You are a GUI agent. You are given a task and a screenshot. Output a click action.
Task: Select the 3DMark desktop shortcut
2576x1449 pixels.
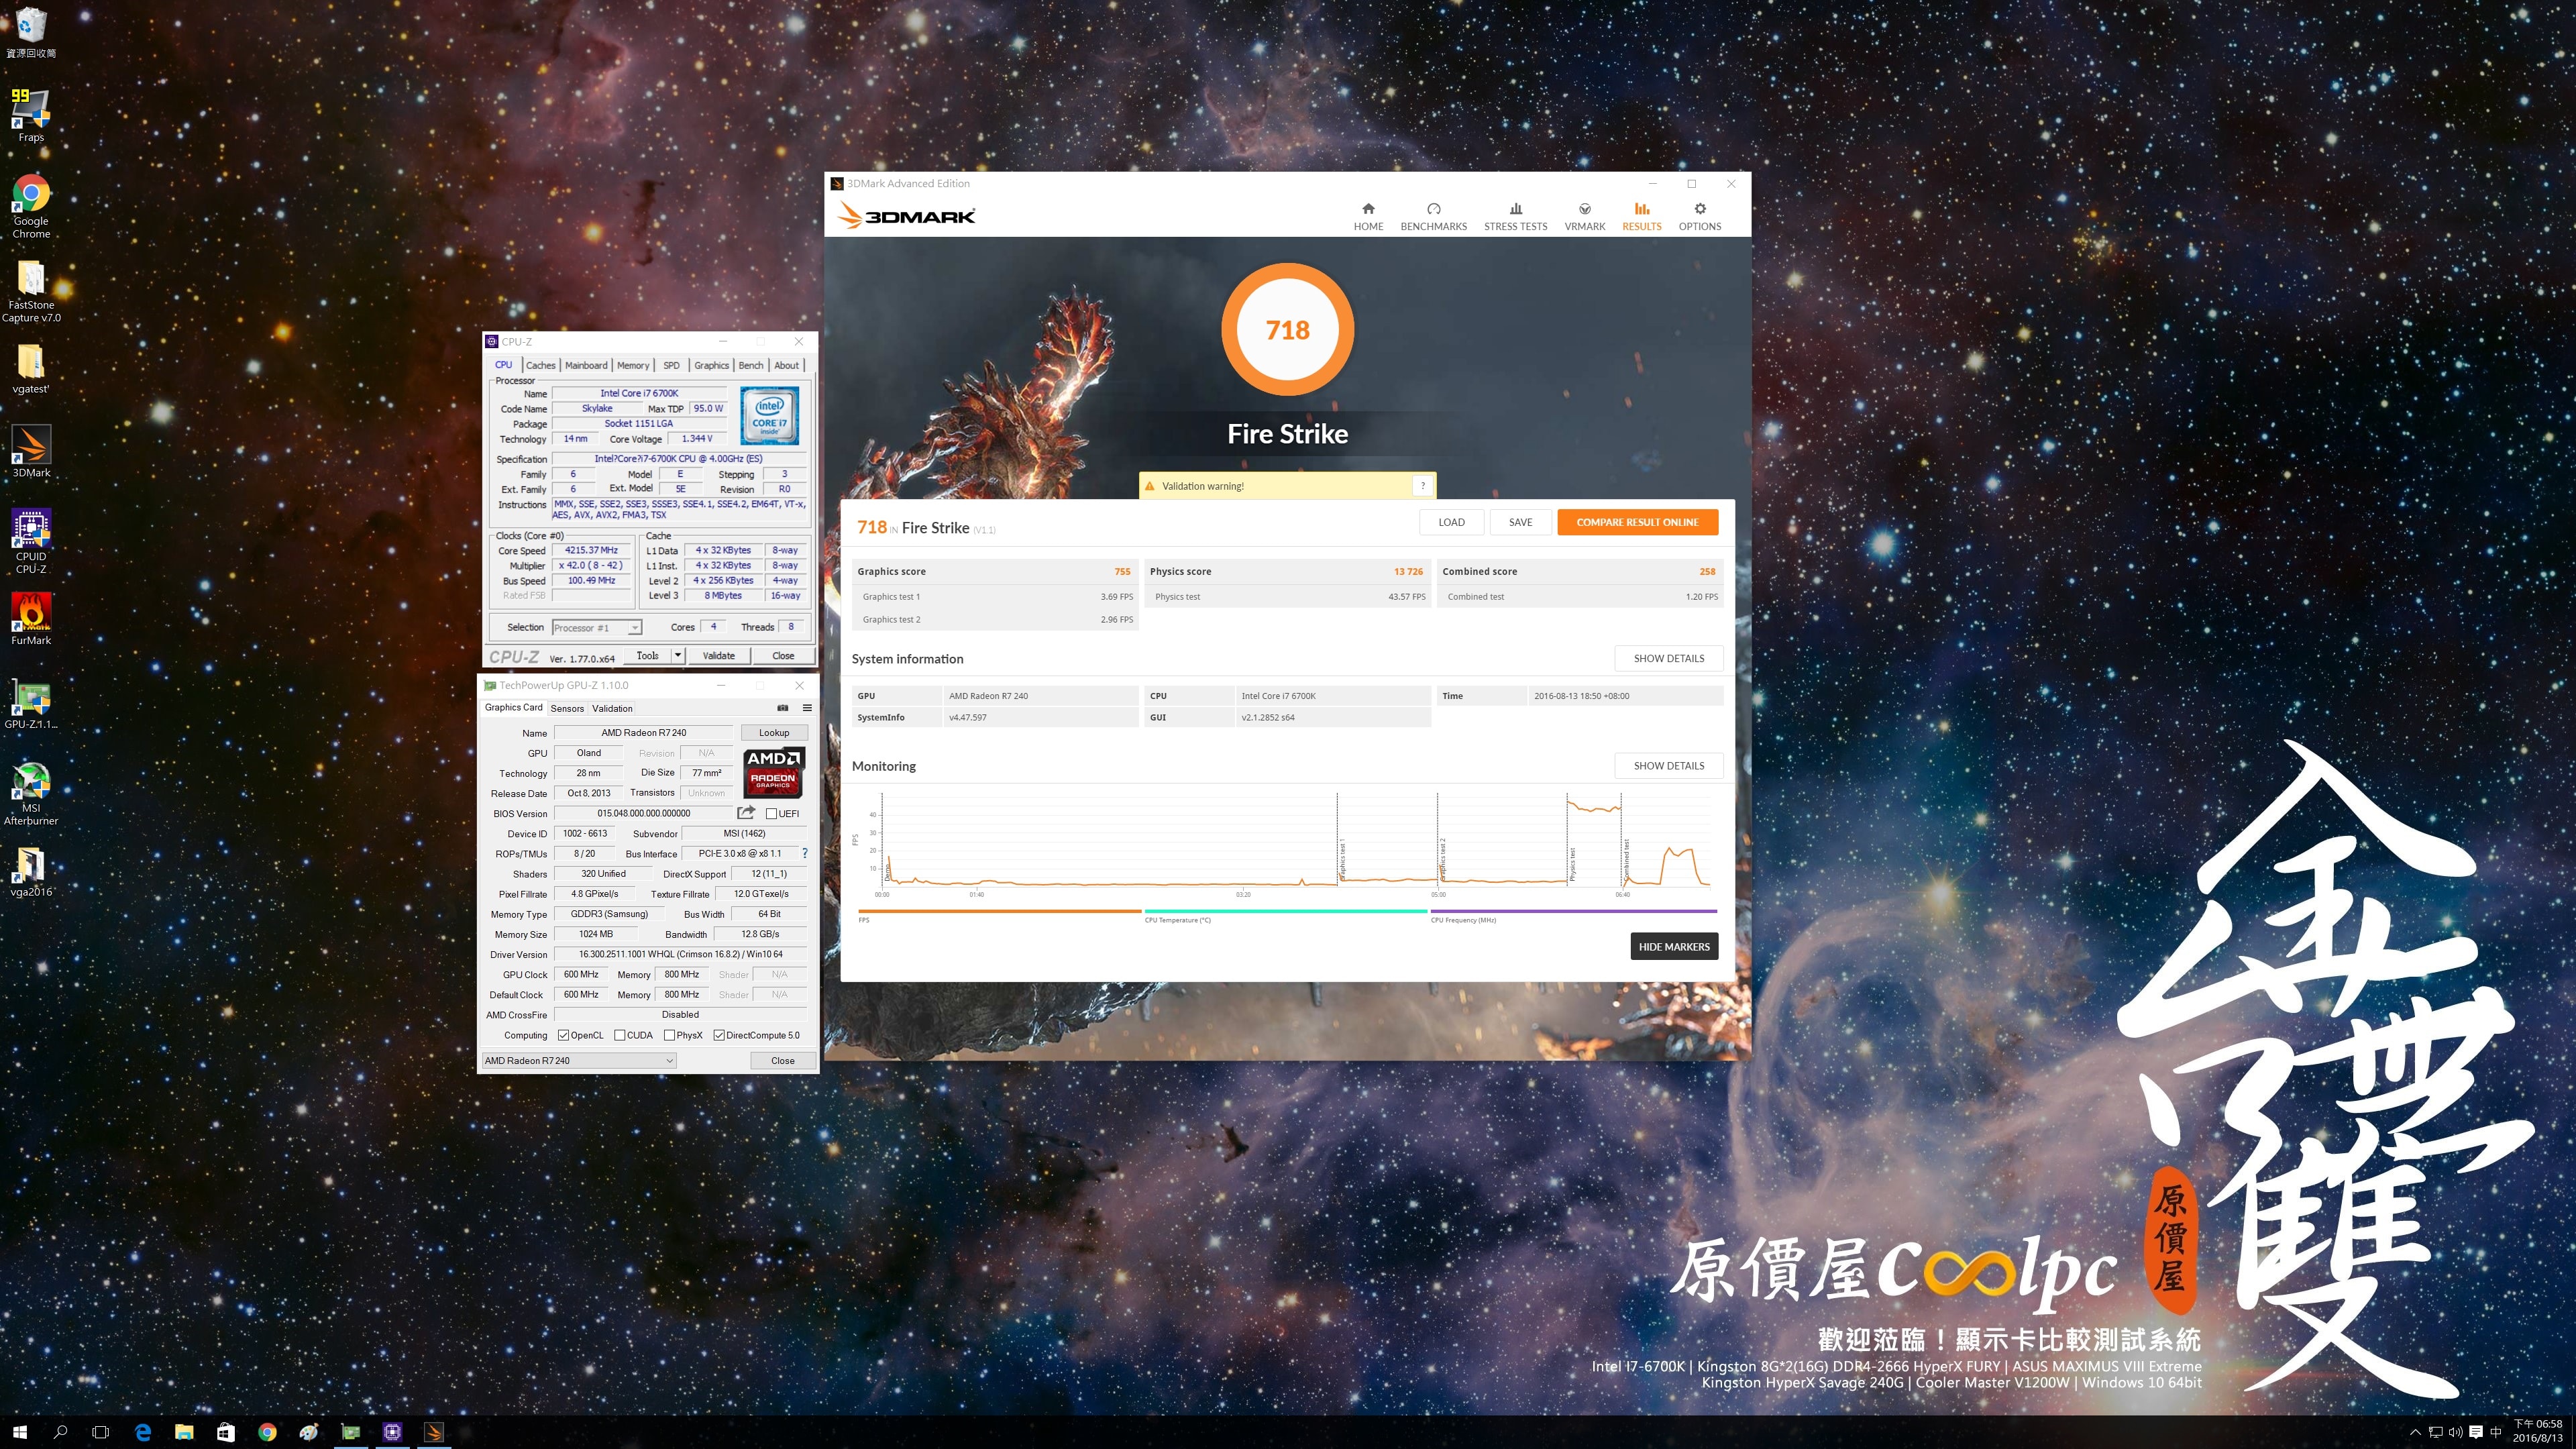coord(31,451)
